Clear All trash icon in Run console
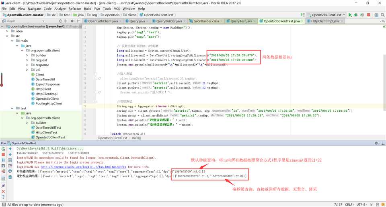The width and height of the screenshot is (386, 207). (10, 177)
